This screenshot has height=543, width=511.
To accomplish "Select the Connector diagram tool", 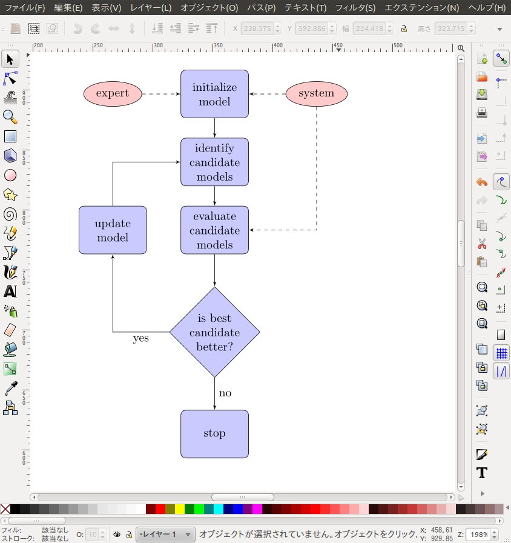I will pyautogui.click(x=10, y=408).
